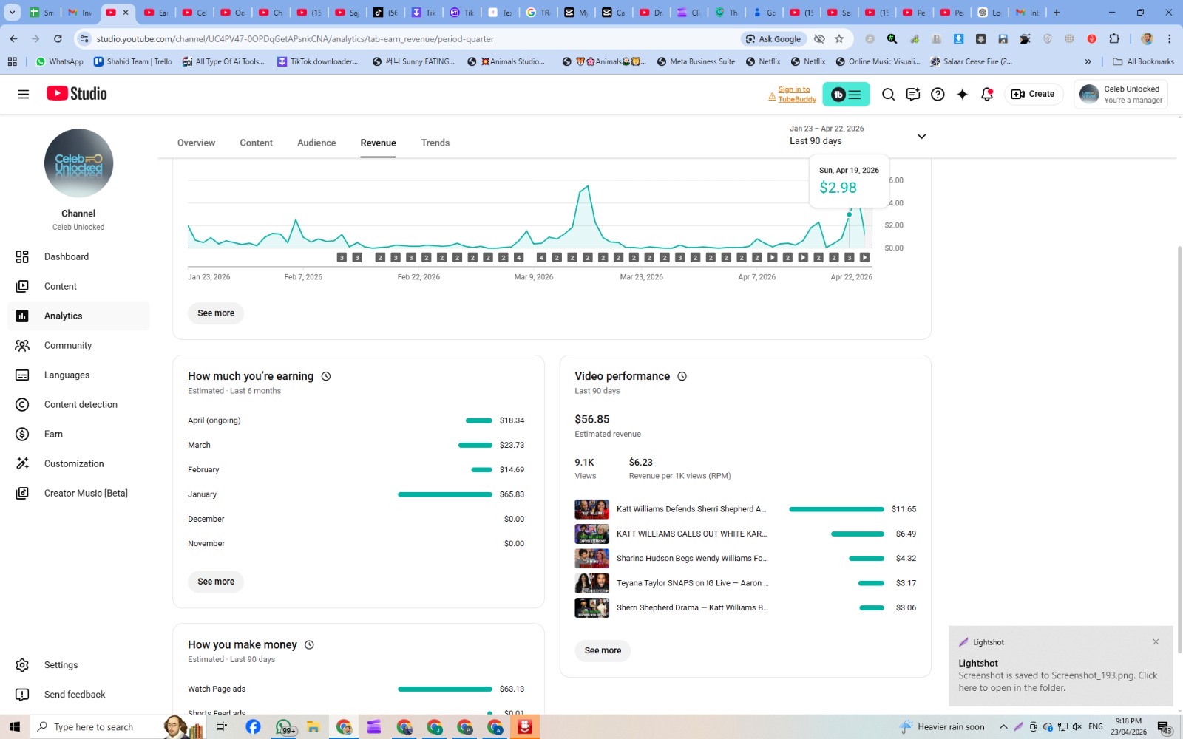The image size is (1183, 739).
Task: Click the Ask Studio sparkle icon
Action: [x=962, y=94]
